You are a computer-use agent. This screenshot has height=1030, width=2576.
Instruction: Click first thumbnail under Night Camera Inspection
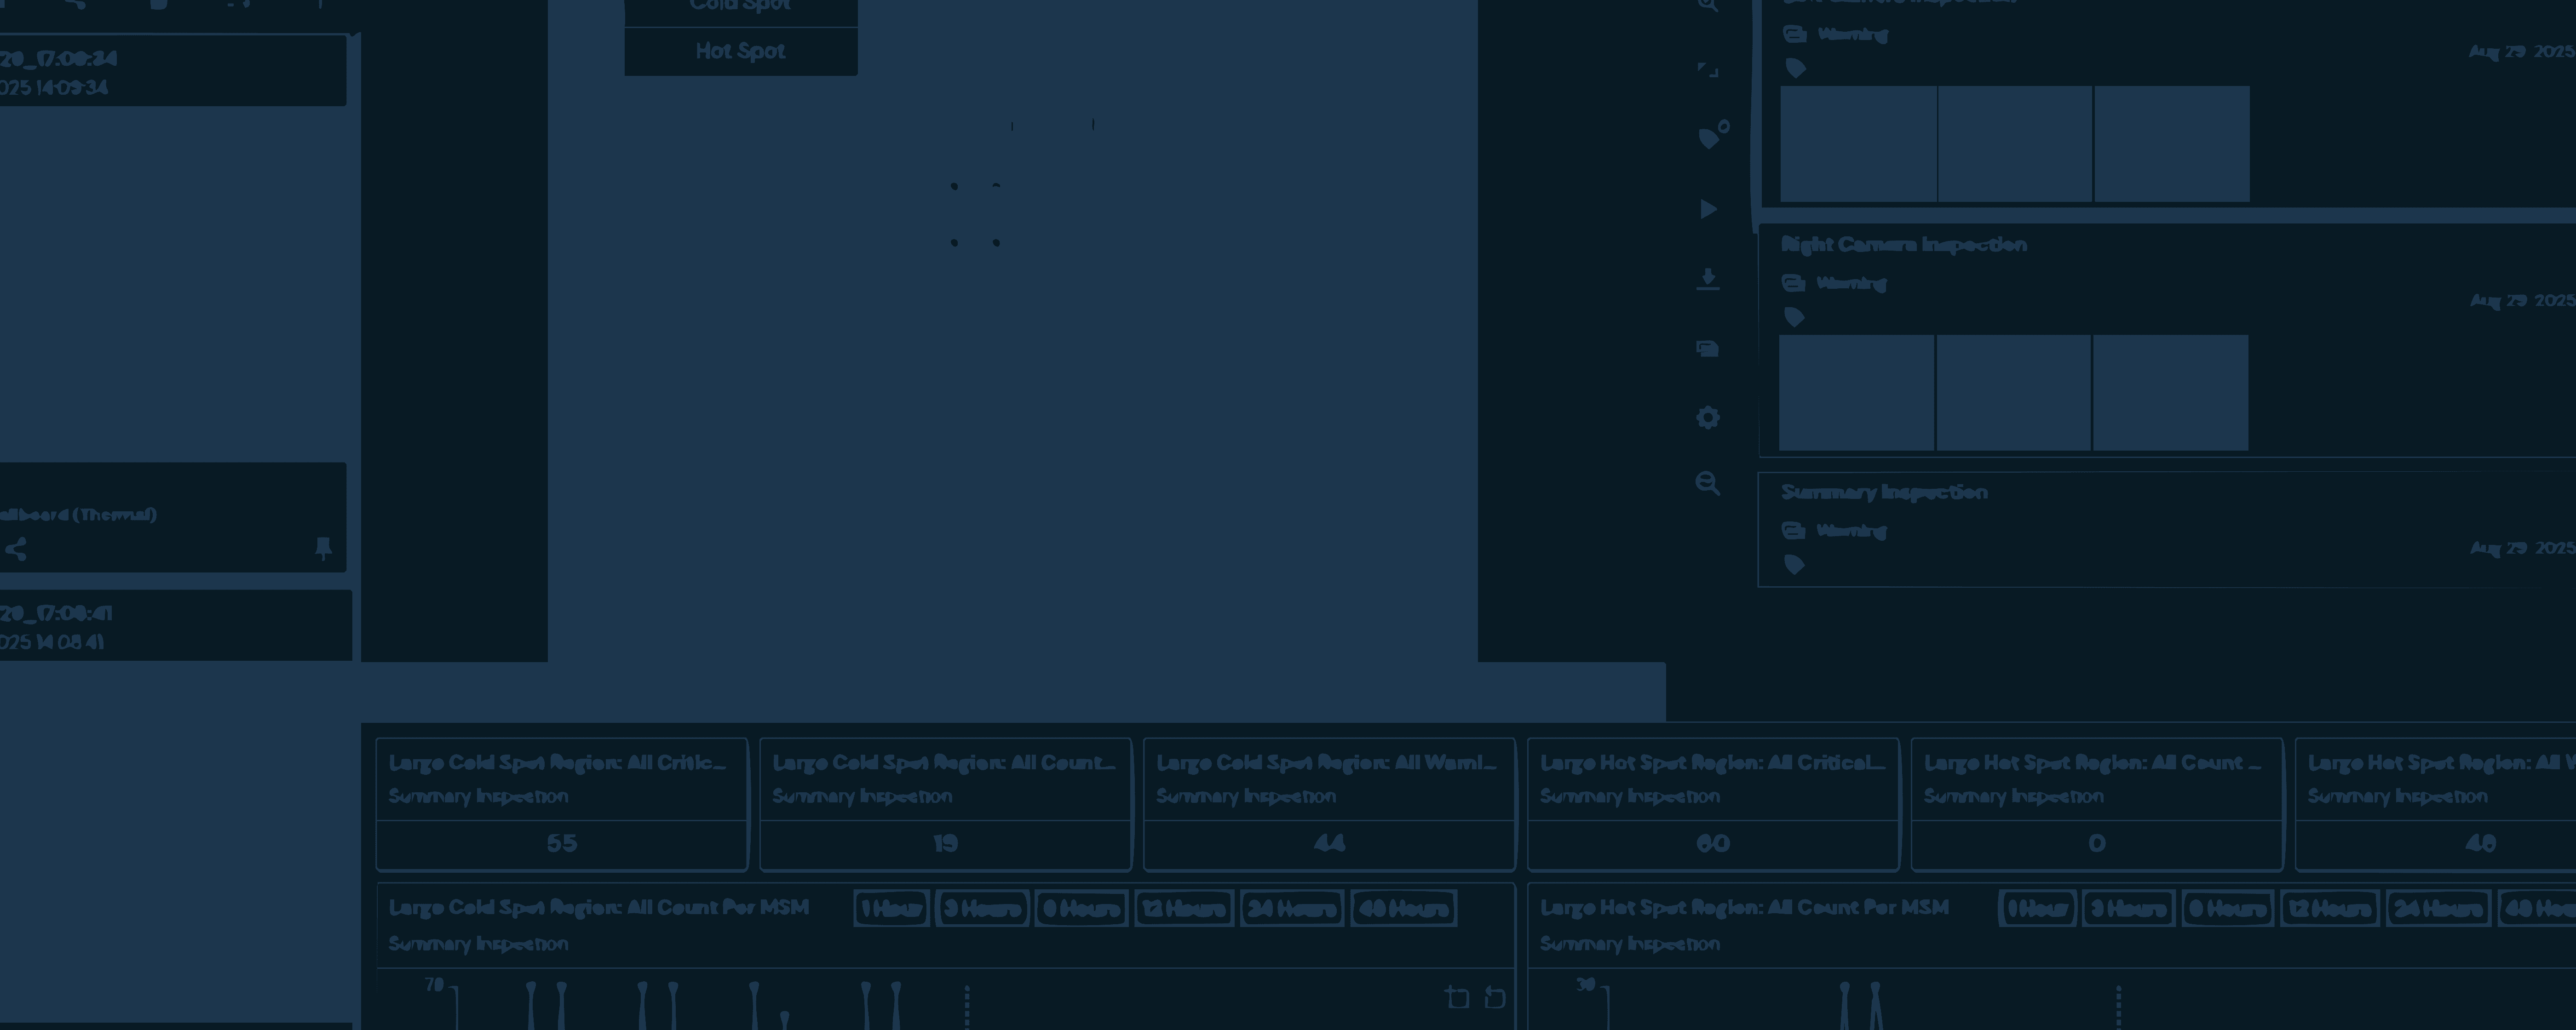(1856, 393)
